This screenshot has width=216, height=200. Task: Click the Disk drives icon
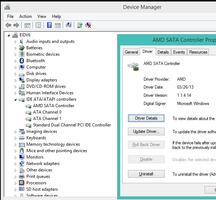(22, 75)
